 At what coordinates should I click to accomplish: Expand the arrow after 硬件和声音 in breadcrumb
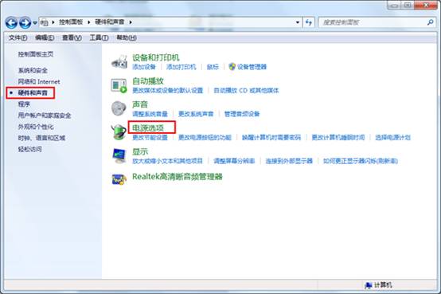(x=131, y=22)
